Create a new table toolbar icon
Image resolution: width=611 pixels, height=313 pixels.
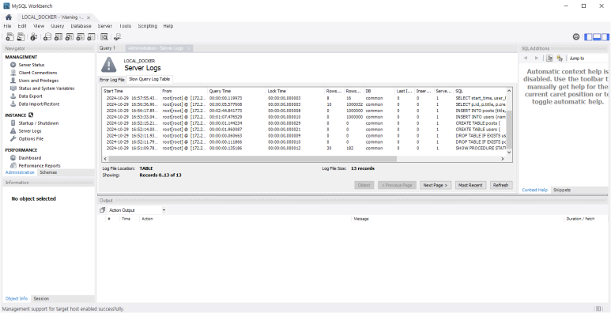click(58, 37)
